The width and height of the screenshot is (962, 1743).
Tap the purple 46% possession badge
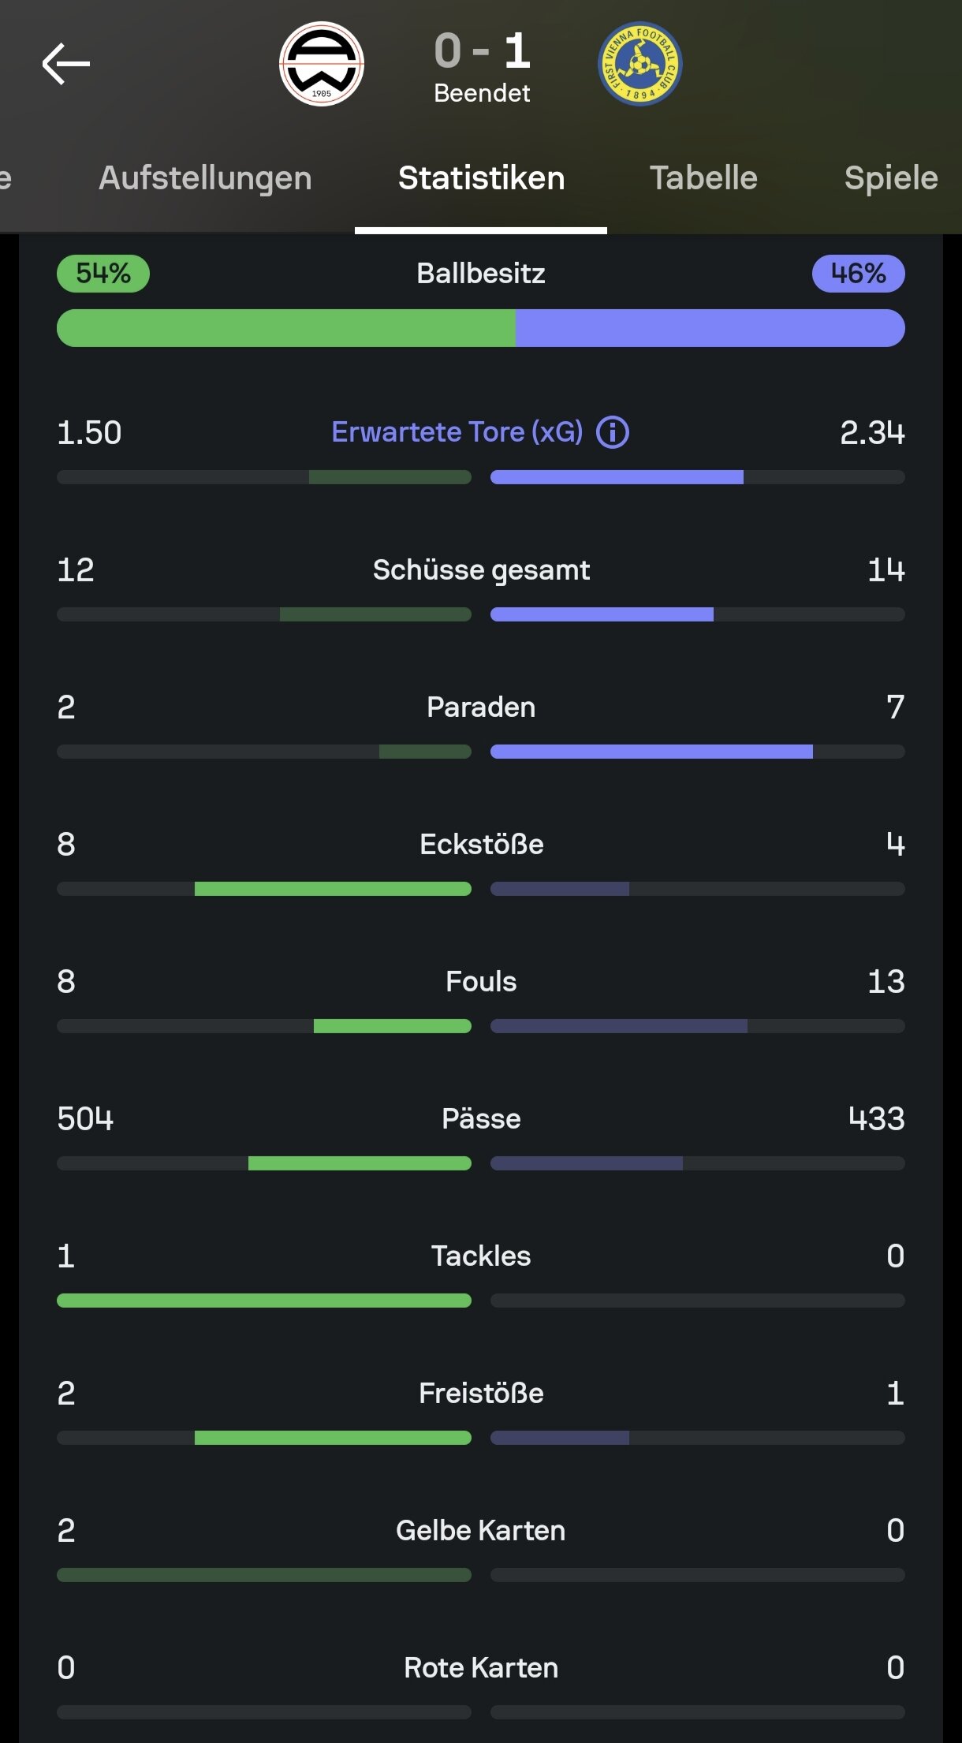click(x=858, y=274)
